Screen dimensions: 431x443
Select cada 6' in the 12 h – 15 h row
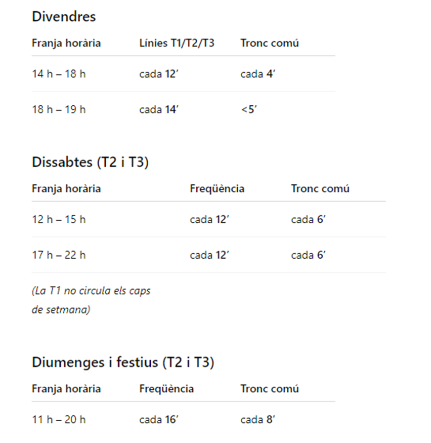[x=308, y=220]
